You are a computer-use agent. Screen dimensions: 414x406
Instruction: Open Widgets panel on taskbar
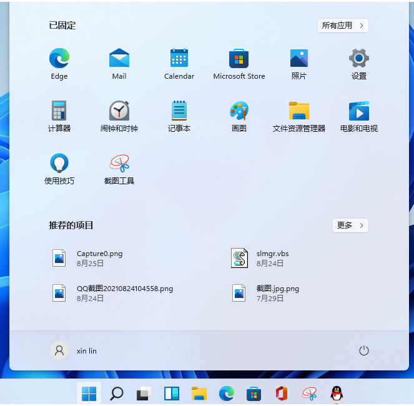point(171,394)
